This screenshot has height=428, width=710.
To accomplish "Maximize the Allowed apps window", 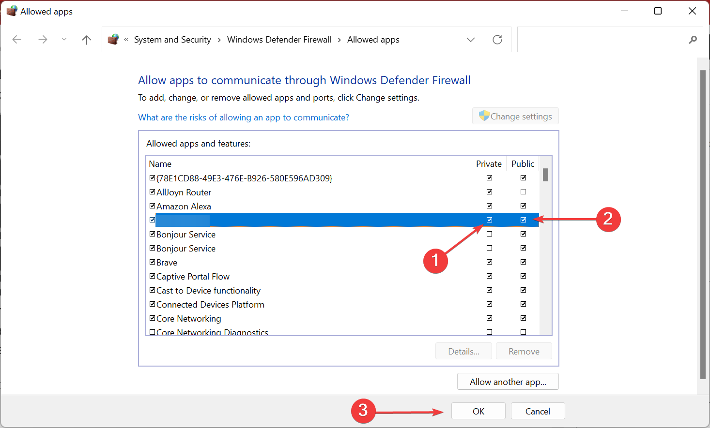I will [x=658, y=11].
